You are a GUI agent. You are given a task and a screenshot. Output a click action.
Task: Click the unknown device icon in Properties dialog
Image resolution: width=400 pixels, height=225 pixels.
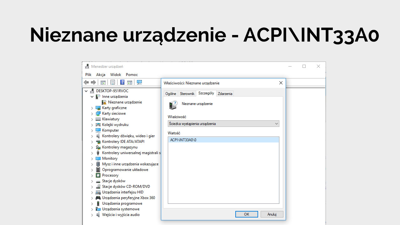point(173,105)
